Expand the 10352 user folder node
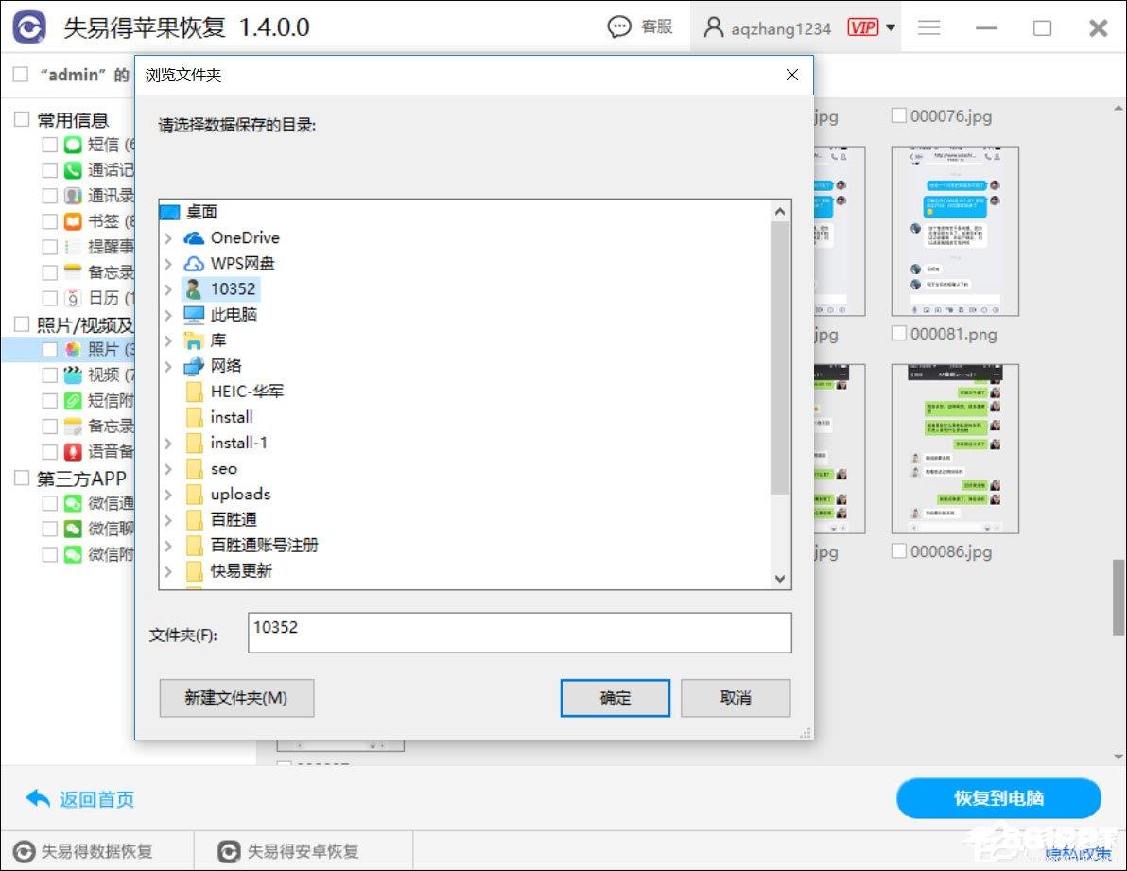1127x871 pixels. [x=168, y=289]
